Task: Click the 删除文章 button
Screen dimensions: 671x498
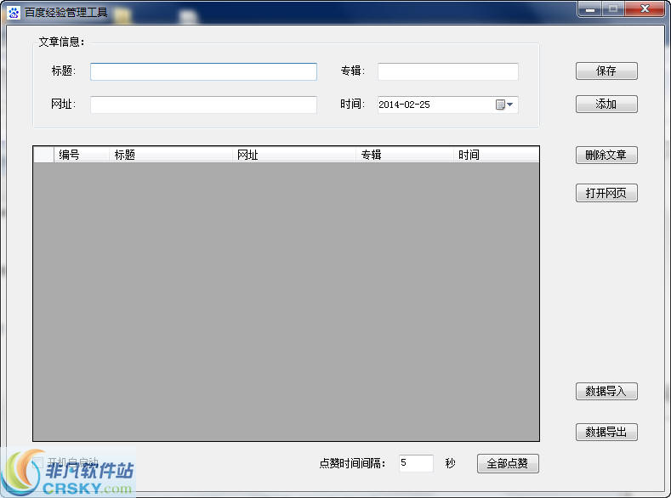Action: pyautogui.click(x=606, y=156)
